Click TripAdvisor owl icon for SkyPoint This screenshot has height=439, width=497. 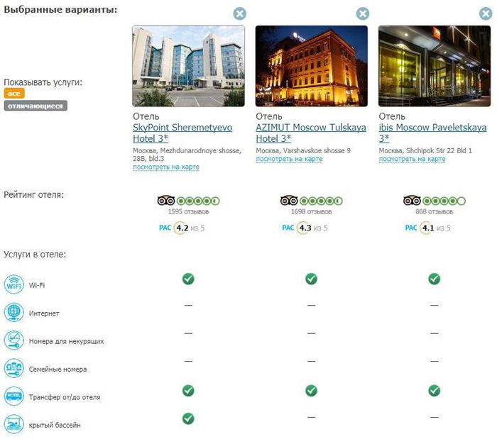pyautogui.click(x=166, y=201)
